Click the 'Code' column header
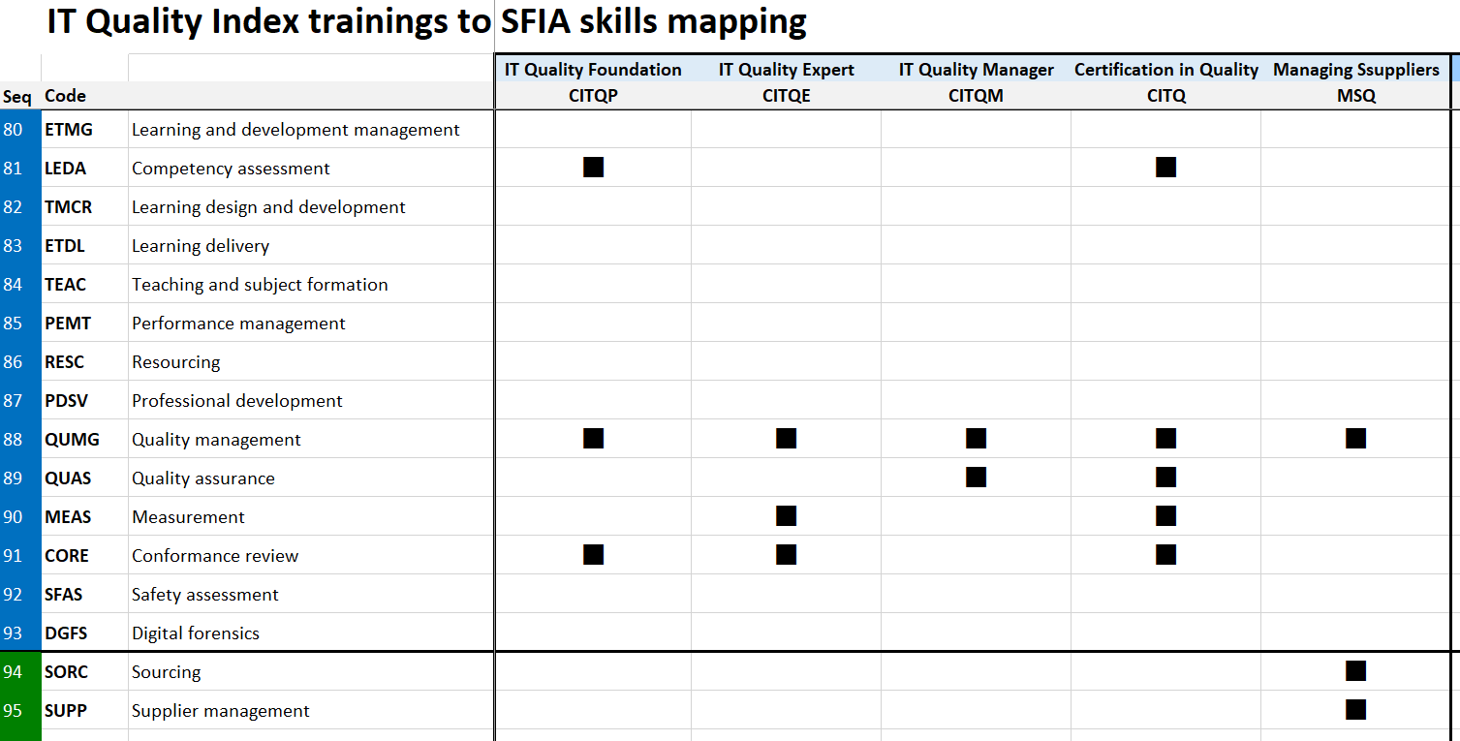 [65, 96]
